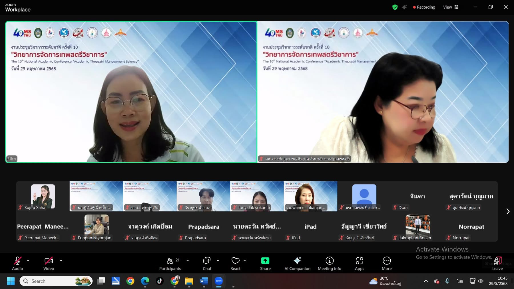Show Meeting info

point(329,263)
